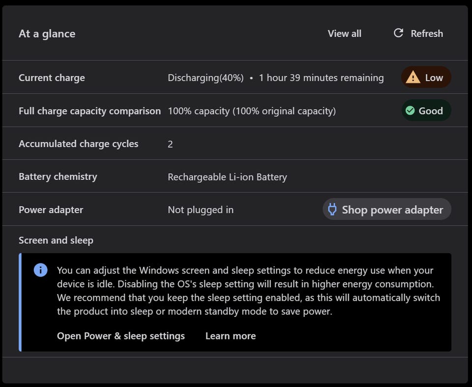Click the Screen and sleep heading
This screenshot has width=472, height=387.
click(x=56, y=240)
